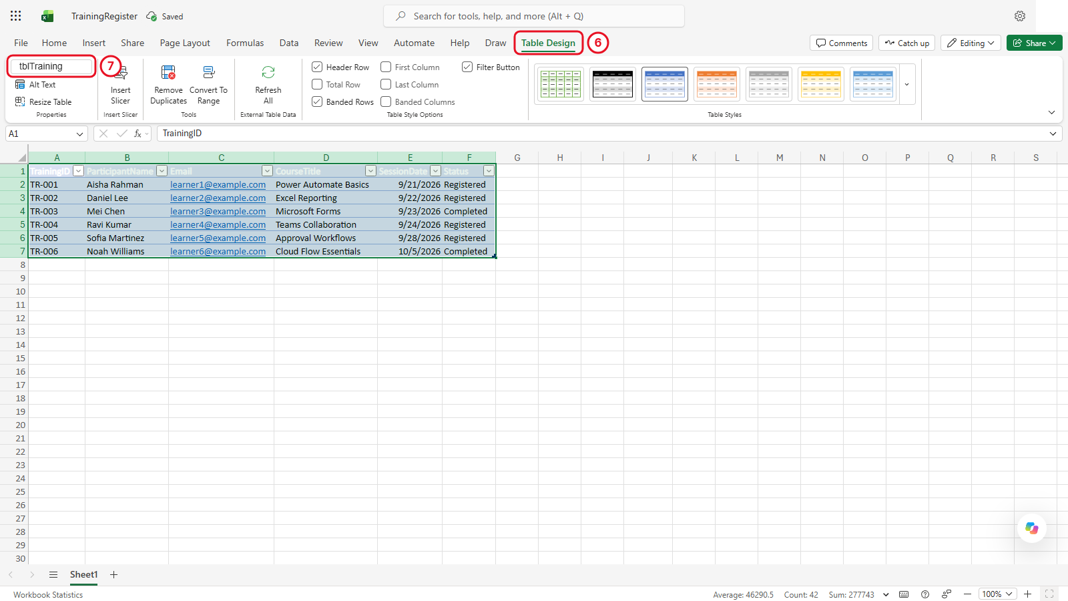Toggle the Banded Rows checkbox

pos(317,102)
